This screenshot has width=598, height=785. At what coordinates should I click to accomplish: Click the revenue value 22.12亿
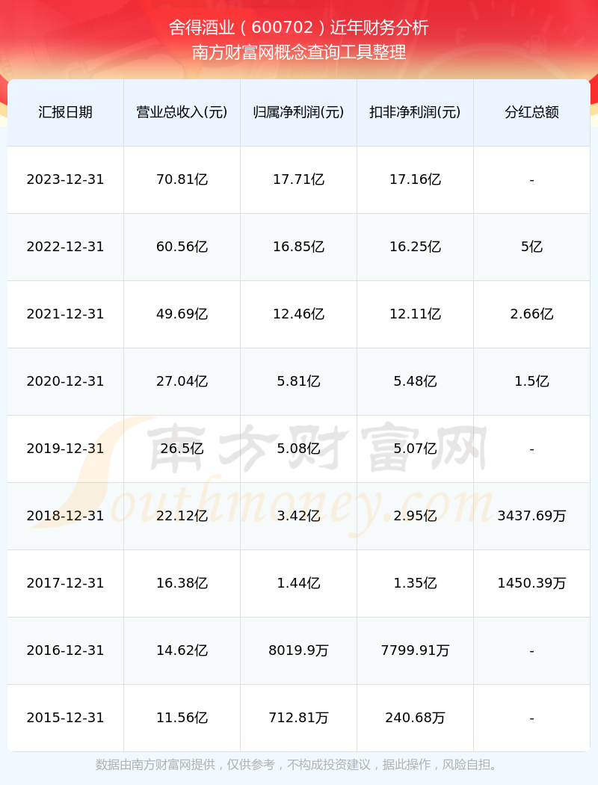[x=182, y=516]
